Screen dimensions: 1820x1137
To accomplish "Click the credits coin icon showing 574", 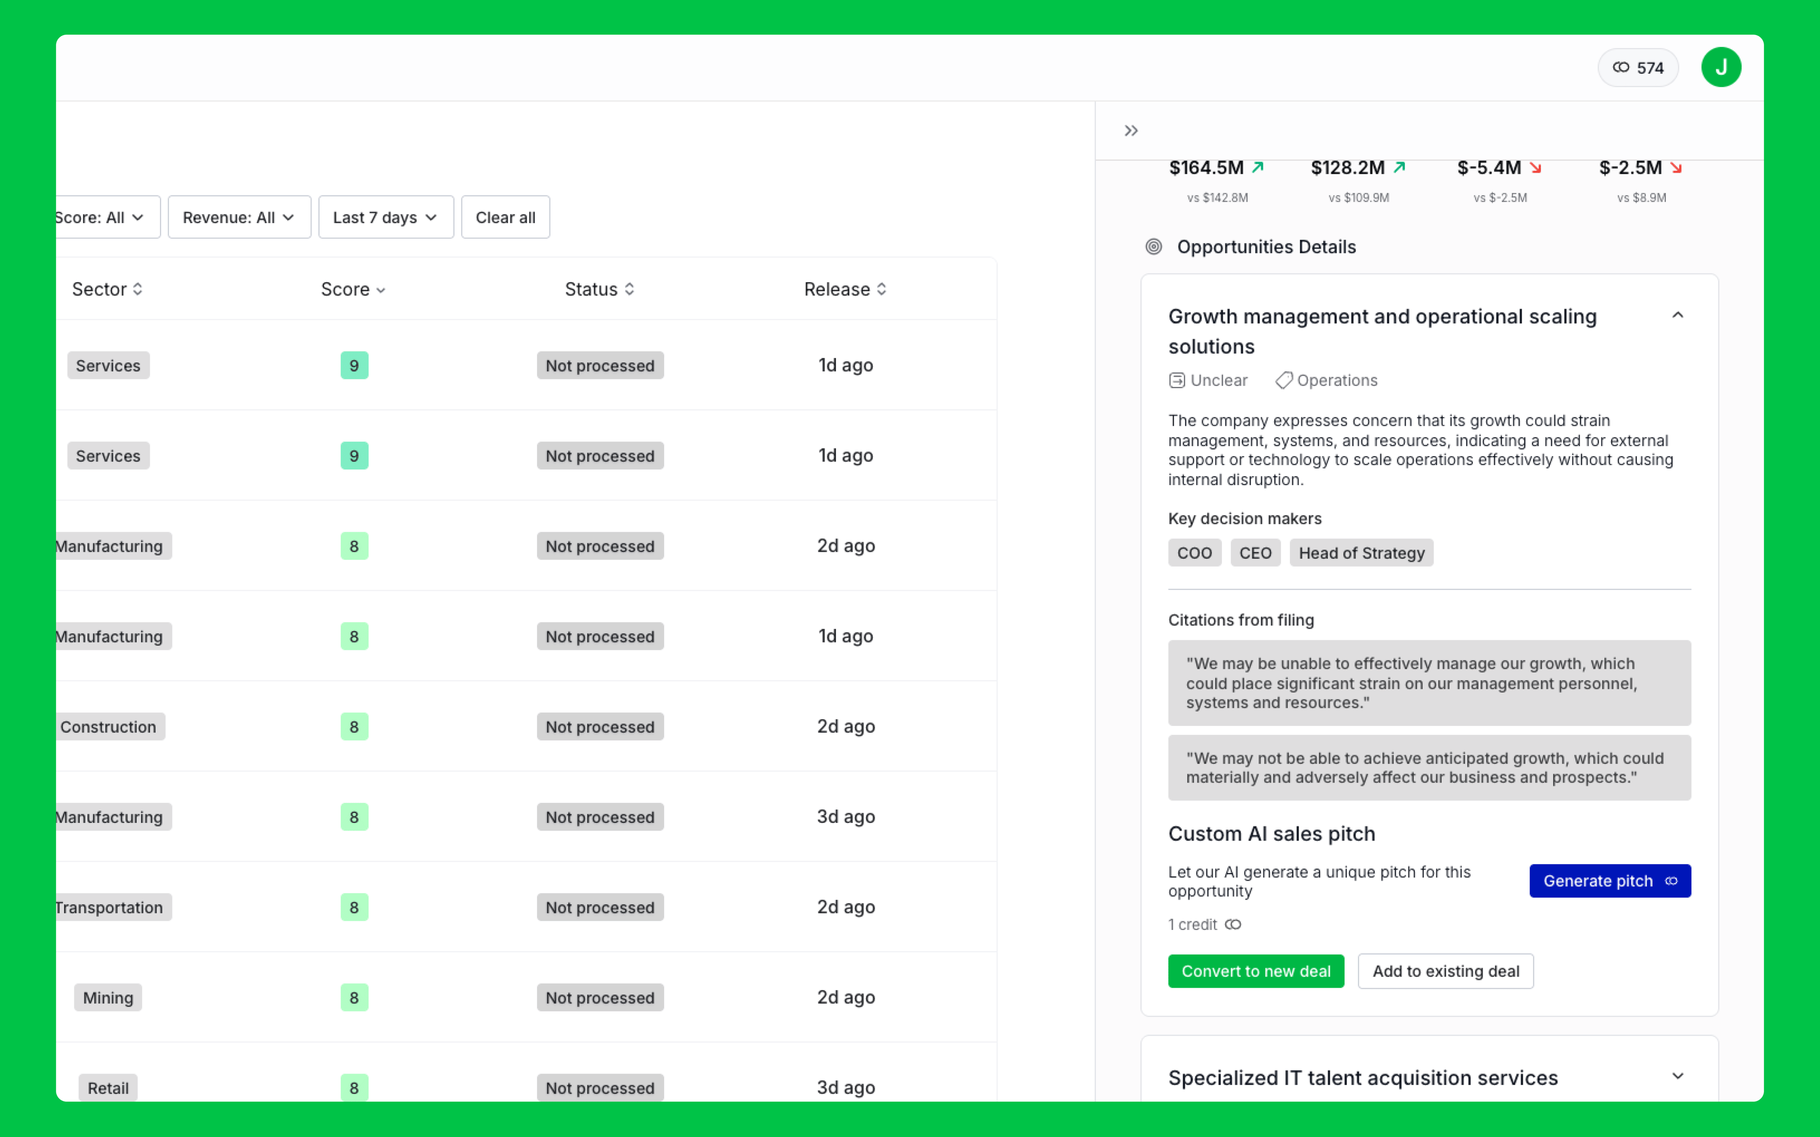I will click(x=1622, y=67).
